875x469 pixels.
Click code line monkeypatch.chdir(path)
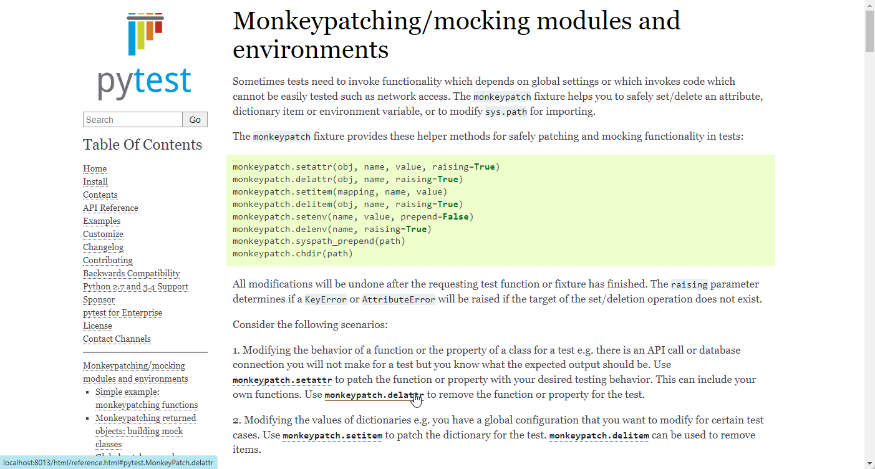click(x=292, y=254)
